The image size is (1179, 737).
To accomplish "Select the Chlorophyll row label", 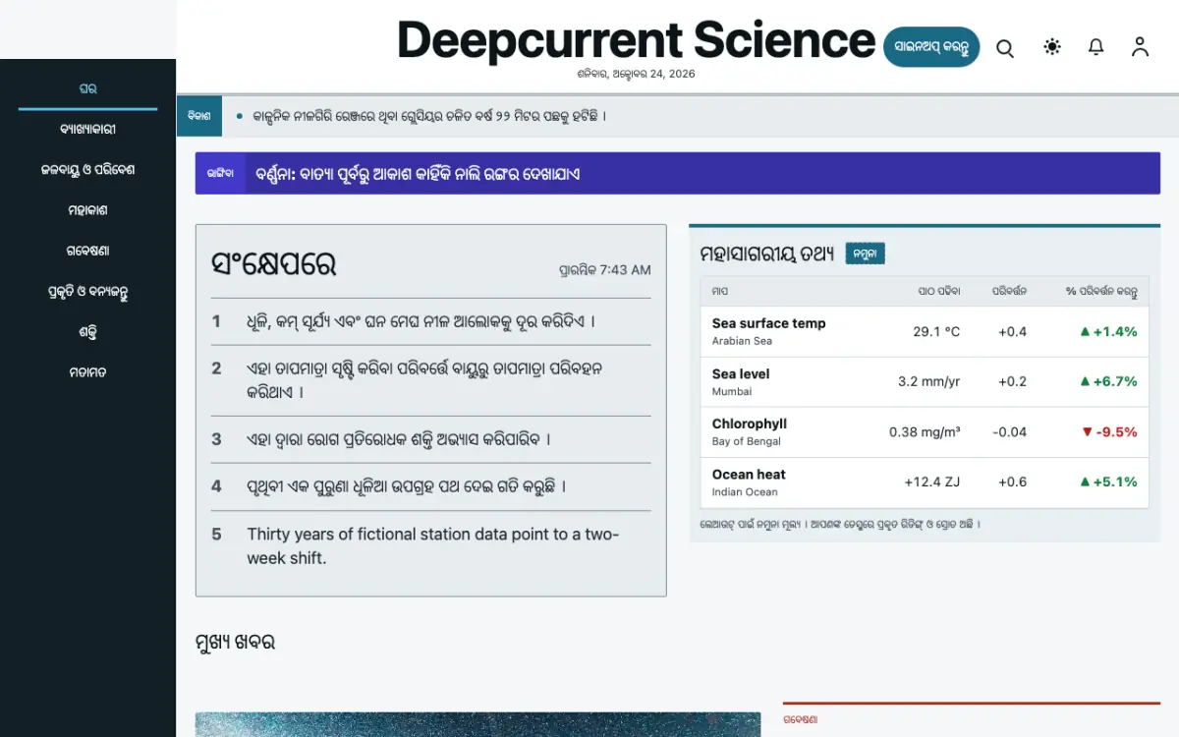I will [750, 424].
